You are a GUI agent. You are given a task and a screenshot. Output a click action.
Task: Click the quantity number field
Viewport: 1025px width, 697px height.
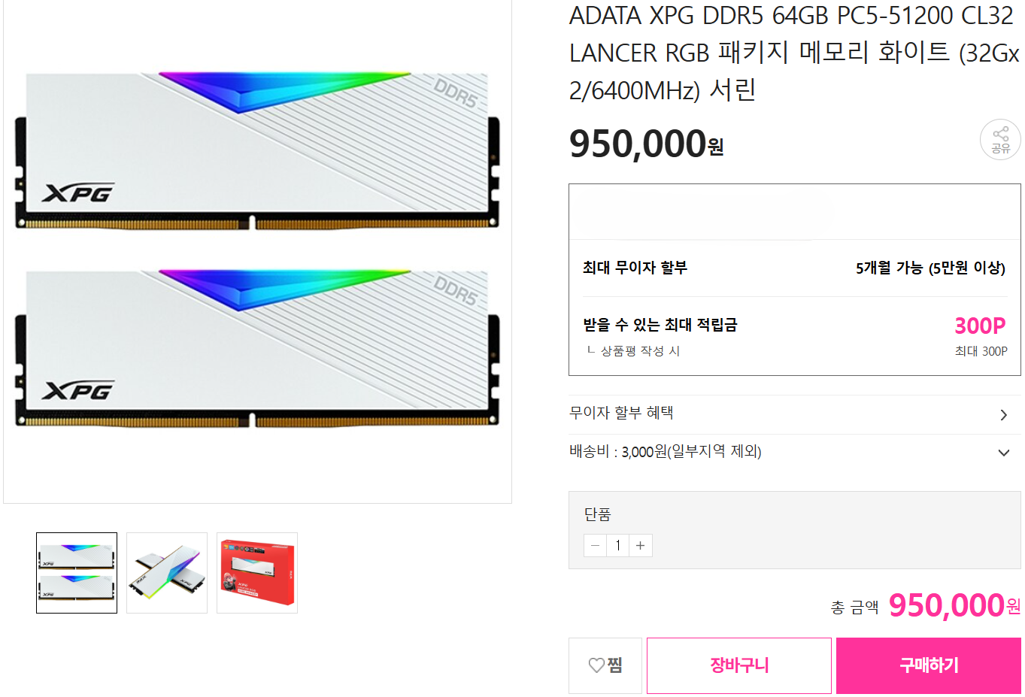pos(618,545)
